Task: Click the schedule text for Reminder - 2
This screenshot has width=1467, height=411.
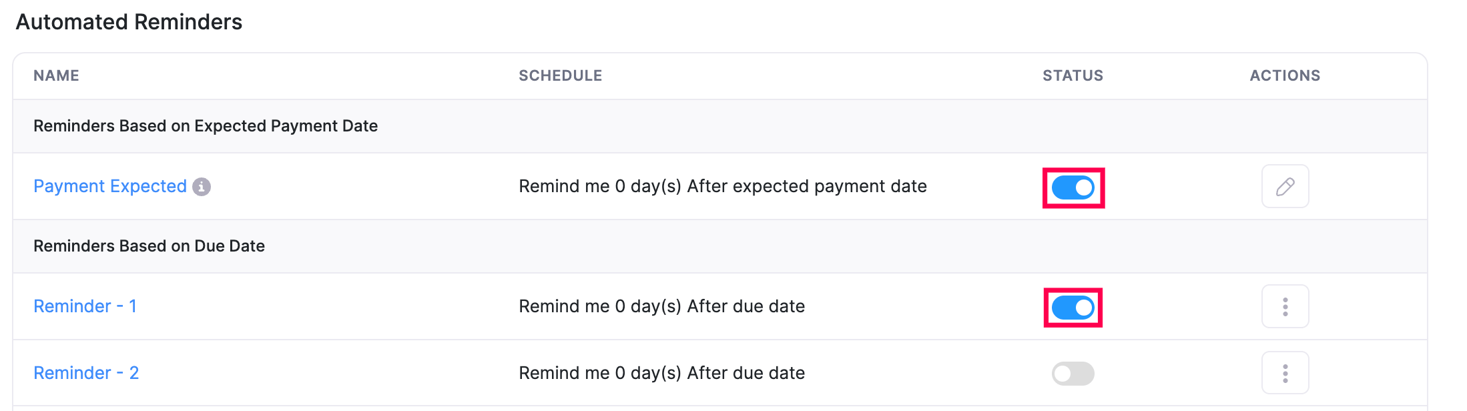Action: [662, 372]
